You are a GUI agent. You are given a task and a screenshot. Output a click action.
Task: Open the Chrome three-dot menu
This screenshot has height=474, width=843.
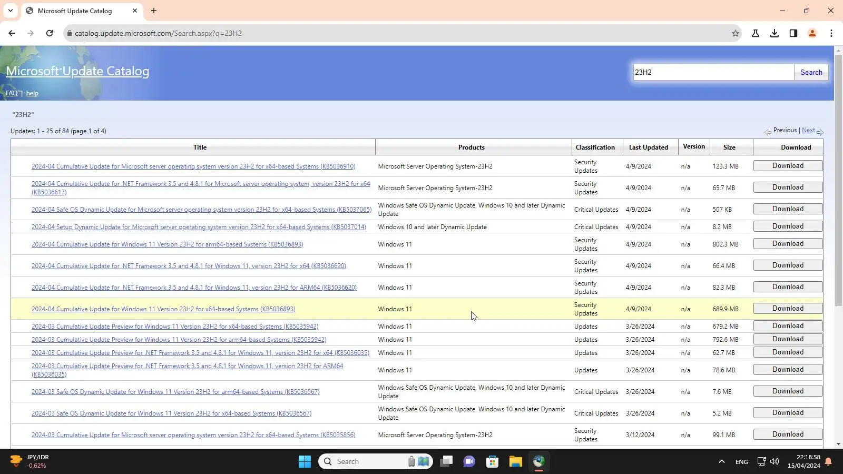click(x=831, y=33)
